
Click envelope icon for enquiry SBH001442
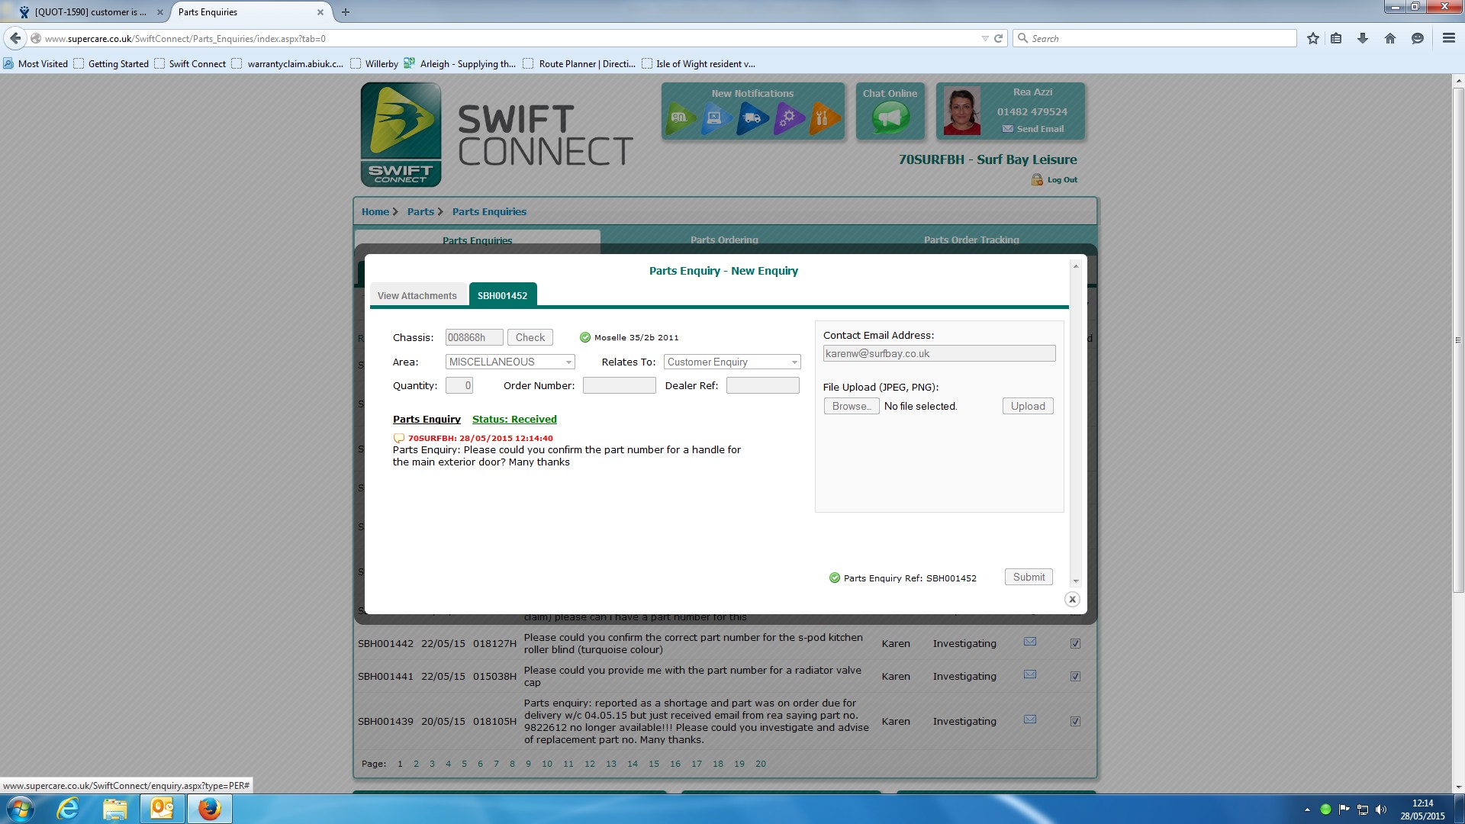click(x=1029, y=642)
